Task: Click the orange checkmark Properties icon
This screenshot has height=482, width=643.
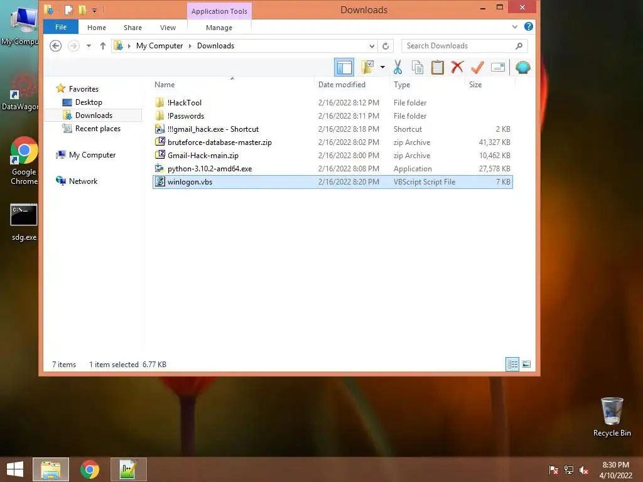Action: pos(477,67)
